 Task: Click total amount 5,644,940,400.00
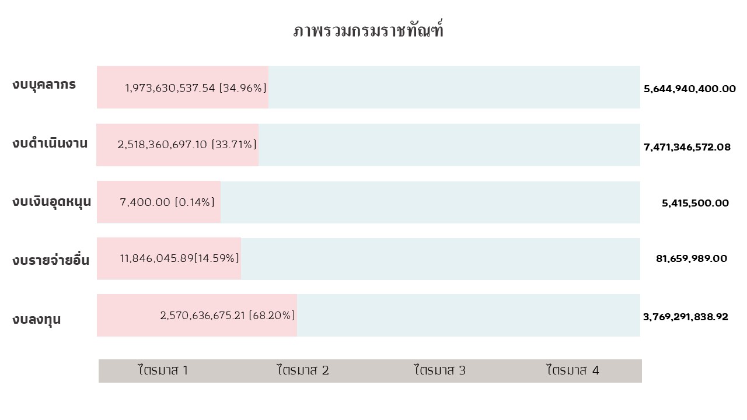(690, 89)
